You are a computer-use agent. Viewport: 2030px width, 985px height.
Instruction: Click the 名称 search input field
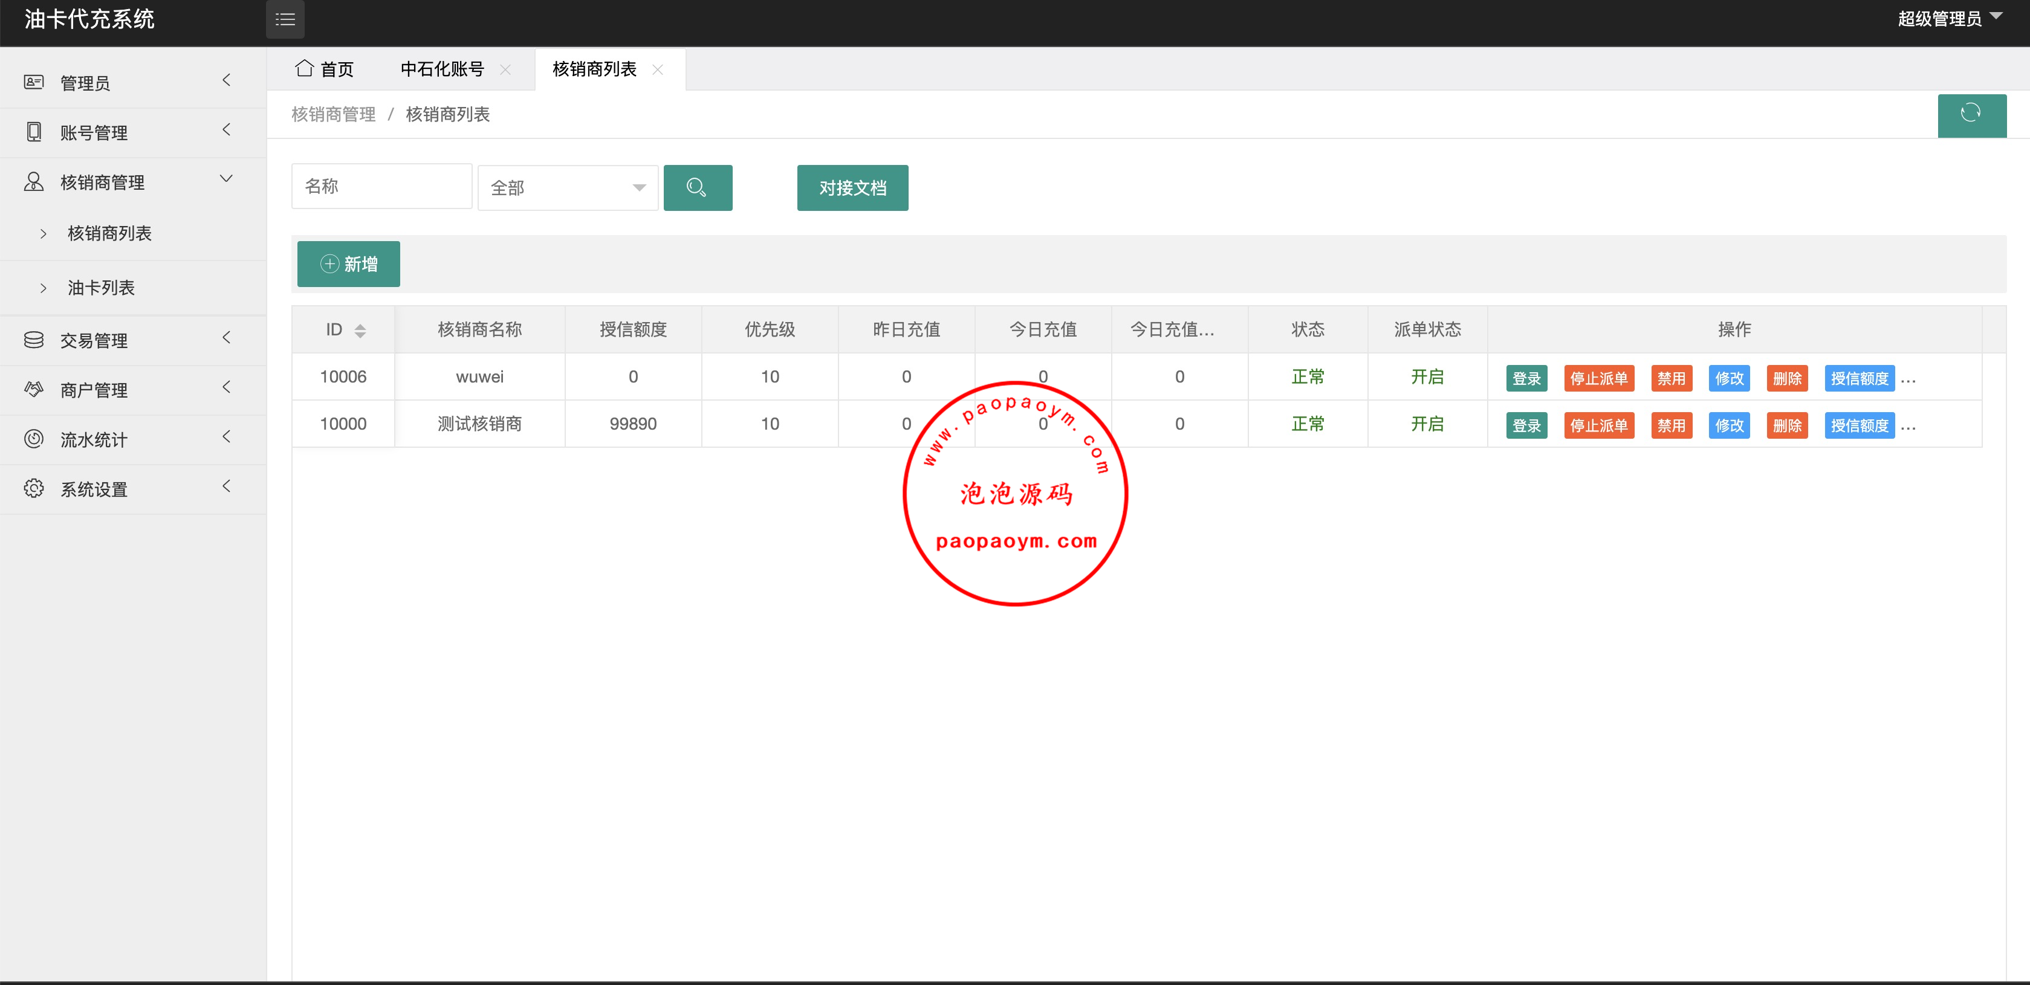point(381,187)
